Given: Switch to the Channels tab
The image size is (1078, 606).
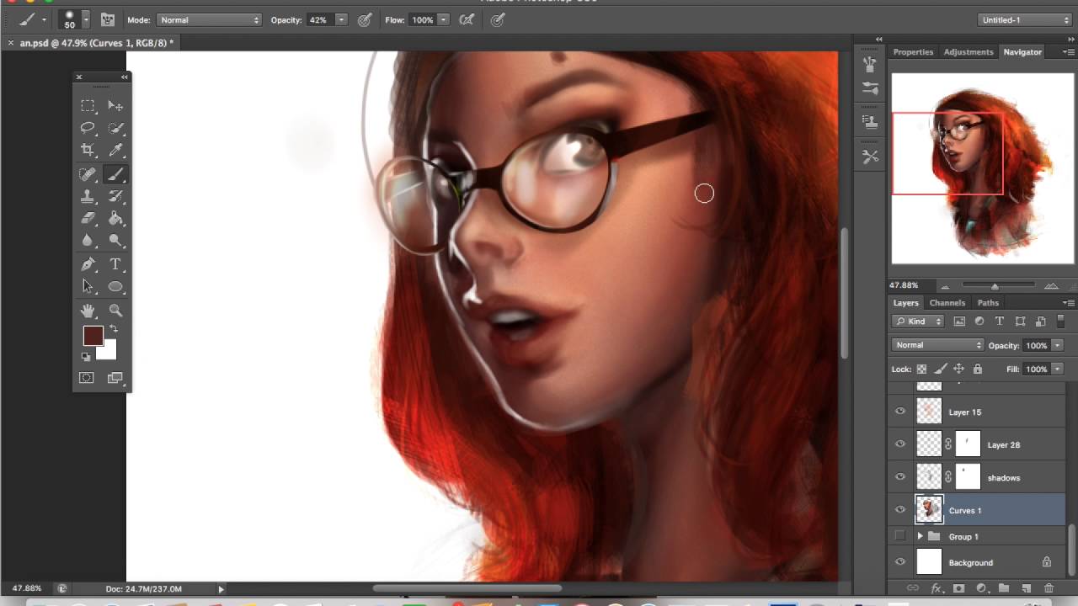Looking at the screenshot, I should (x=947, y=303).
